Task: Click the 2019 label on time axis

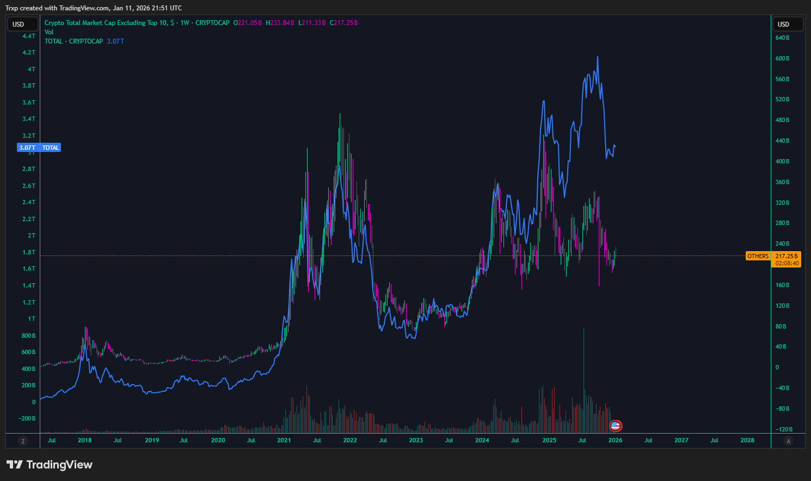Action: pos(152,440)
